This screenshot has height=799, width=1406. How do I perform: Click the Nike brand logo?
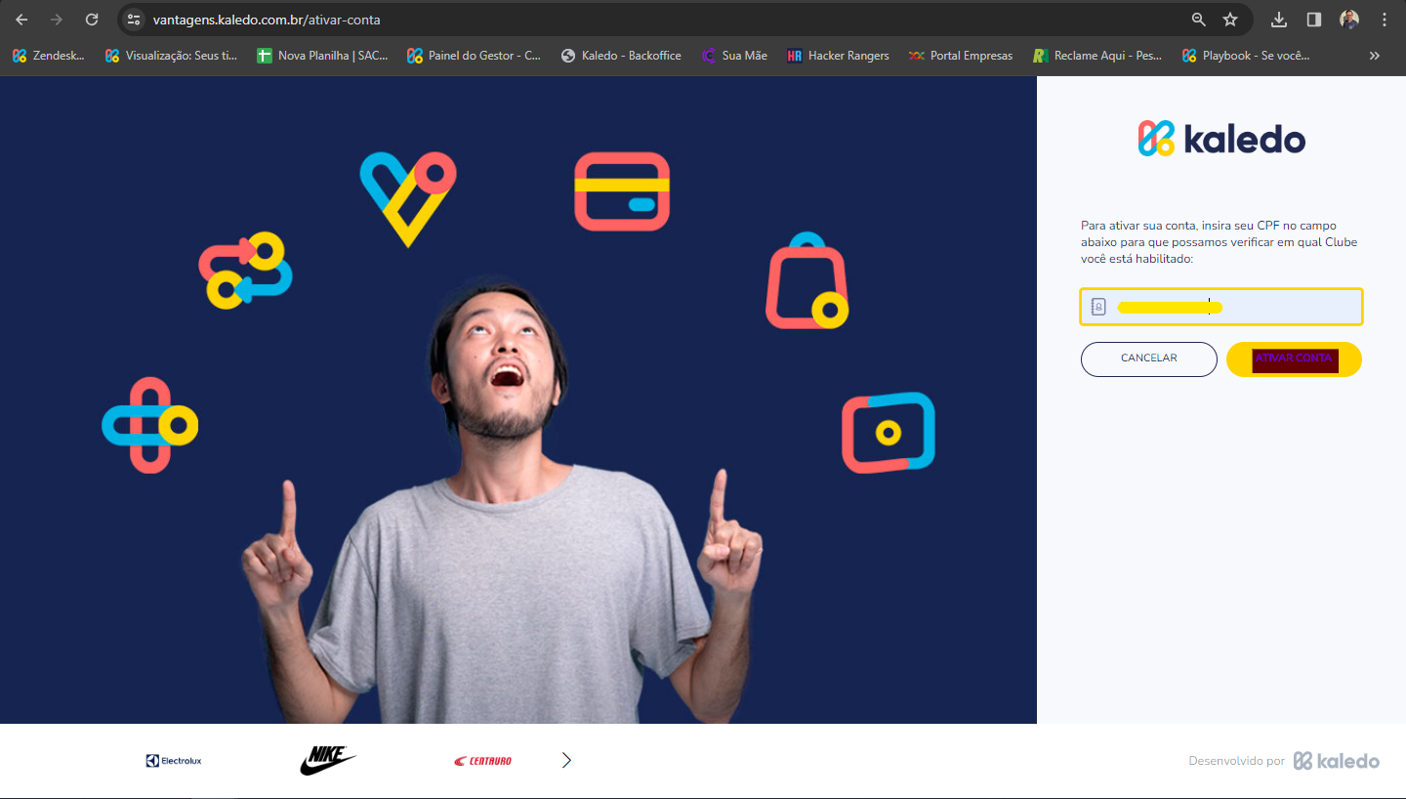327,760
